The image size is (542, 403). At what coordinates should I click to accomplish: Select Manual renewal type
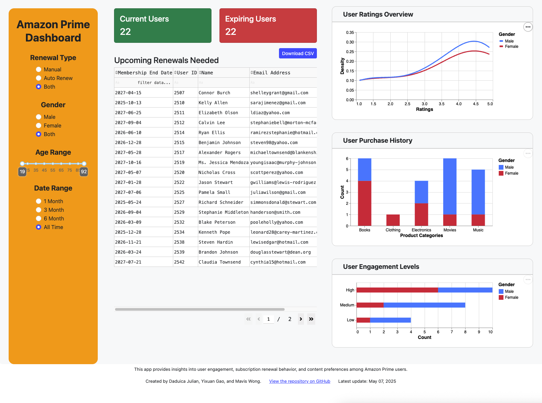[x=39, y=69]
